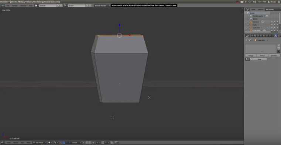Open the Mesh menu in 3D view
The height and width of the screenshot is (145, 281).
(28, 142)
